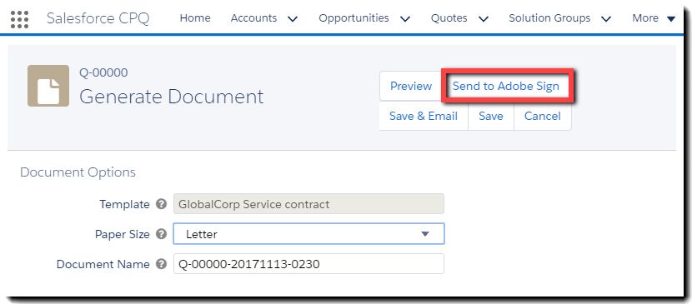Click the Save & Email button

pyautogui.click(x=424, y=117)
